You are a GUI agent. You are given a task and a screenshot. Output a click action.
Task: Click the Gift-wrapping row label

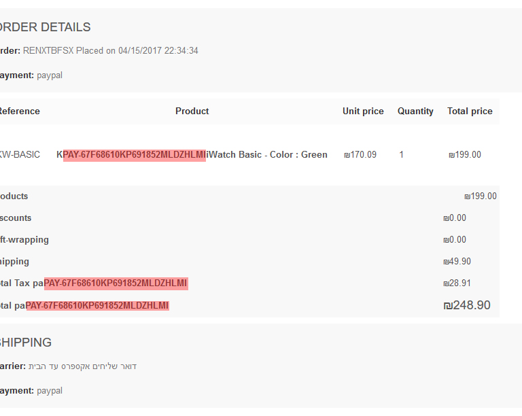(x=24, y=240)
